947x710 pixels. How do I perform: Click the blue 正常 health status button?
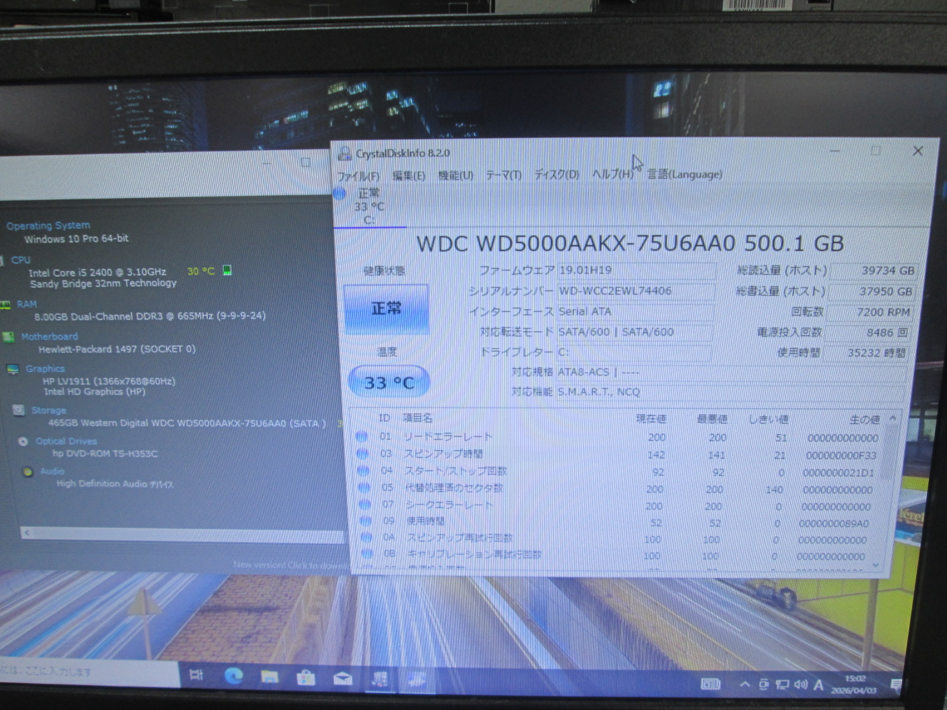coord(386,309)
